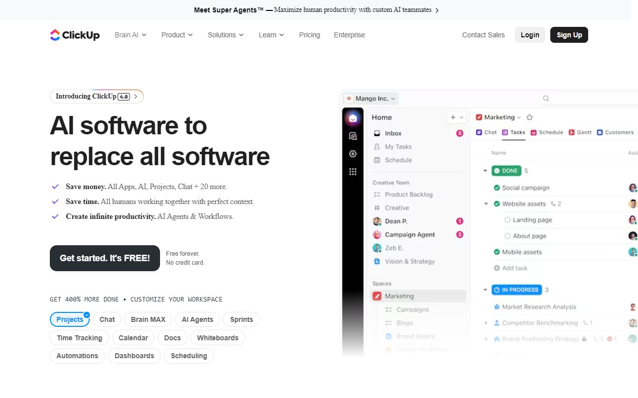Open the Pricing menu item

pyautogui.click(x=309, y=35)
